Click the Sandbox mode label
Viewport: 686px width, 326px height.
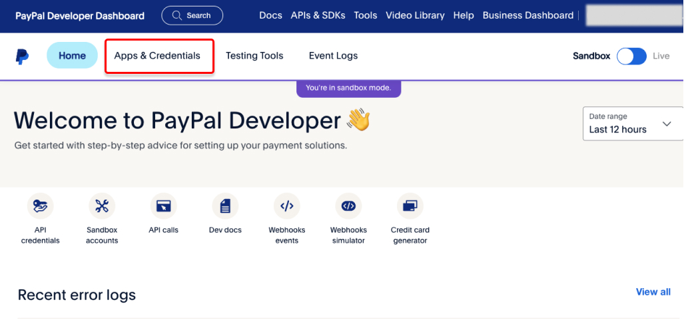coord(591,56)
